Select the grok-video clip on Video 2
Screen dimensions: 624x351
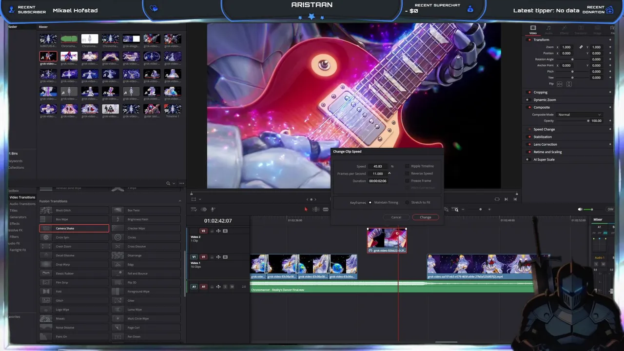point(387,240)
